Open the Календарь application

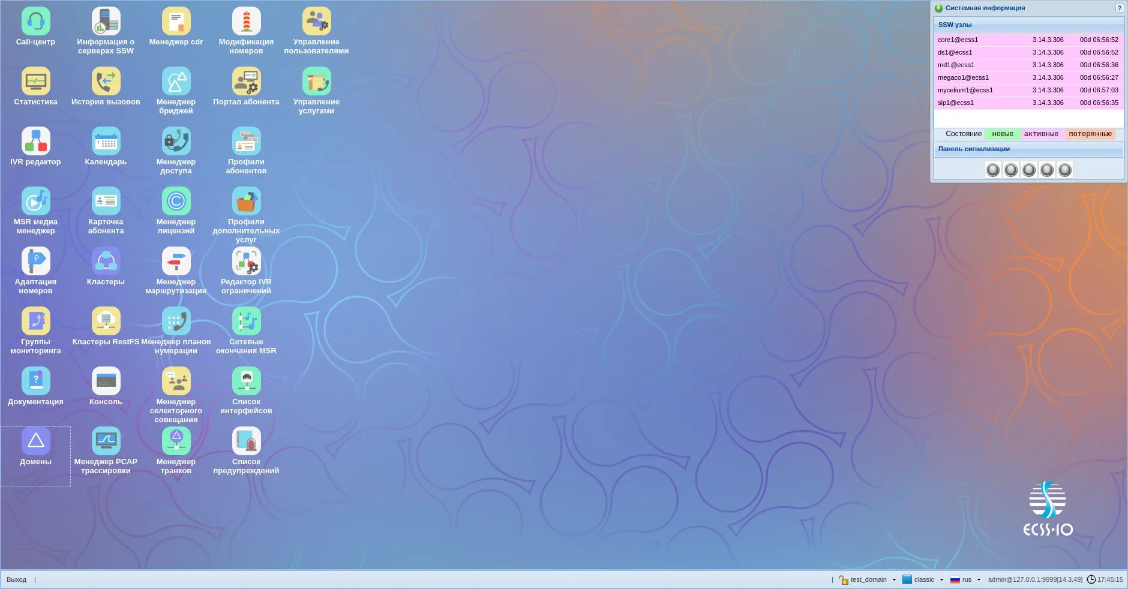click(x=106, y=142)
